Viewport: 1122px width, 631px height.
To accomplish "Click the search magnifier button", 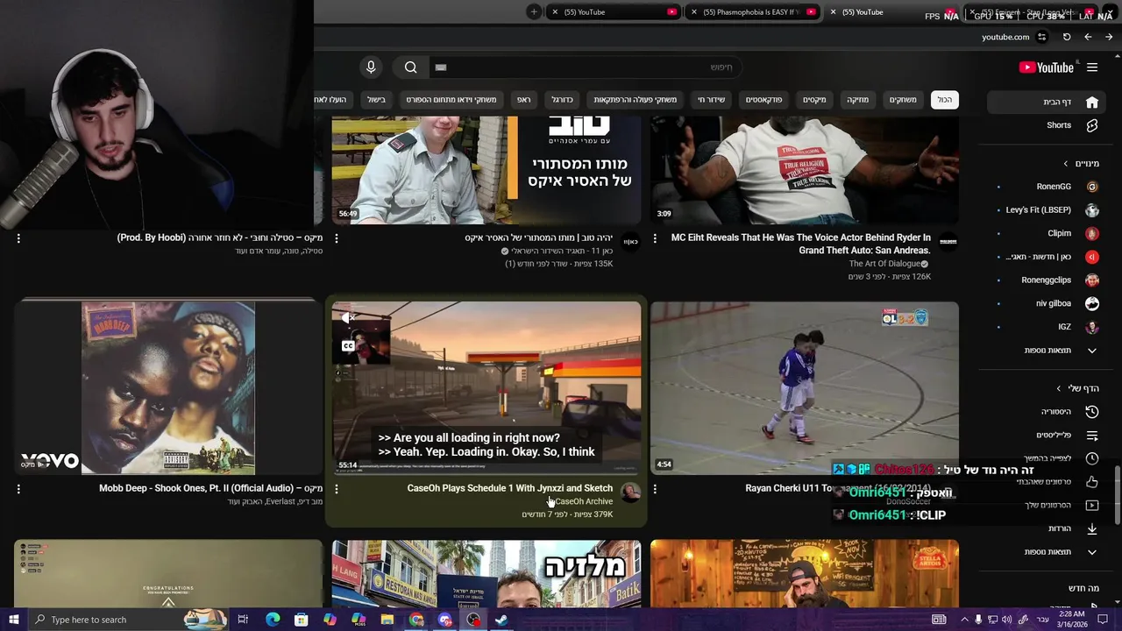I will click(x=410, y=67).
